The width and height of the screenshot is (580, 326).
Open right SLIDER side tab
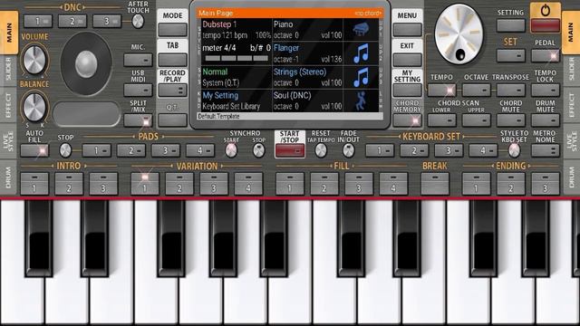tap(572, 70)
